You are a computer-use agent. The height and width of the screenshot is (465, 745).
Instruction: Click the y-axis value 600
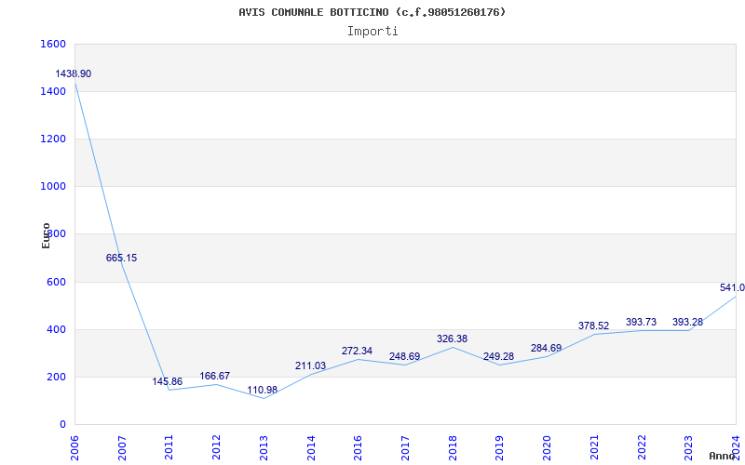57,282
